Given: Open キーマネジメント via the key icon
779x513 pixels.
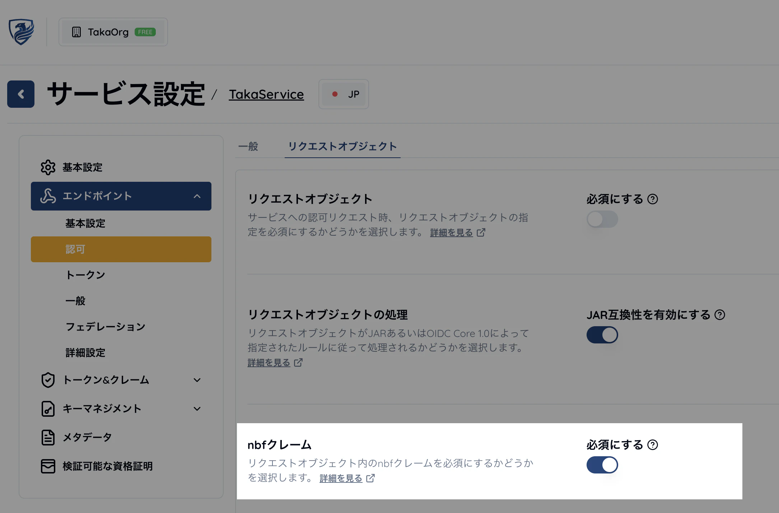Looking at the screenshot, I should [x=48, y=408].
